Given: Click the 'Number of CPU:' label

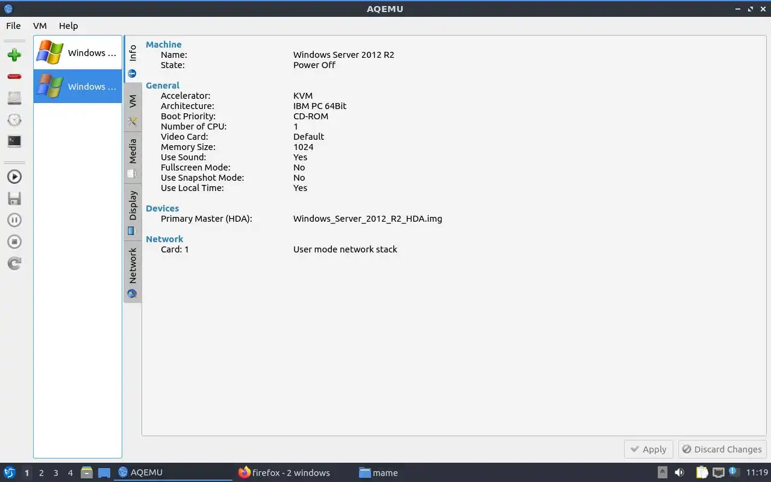Looking at the screenshot, I should [x=194, y=127].
